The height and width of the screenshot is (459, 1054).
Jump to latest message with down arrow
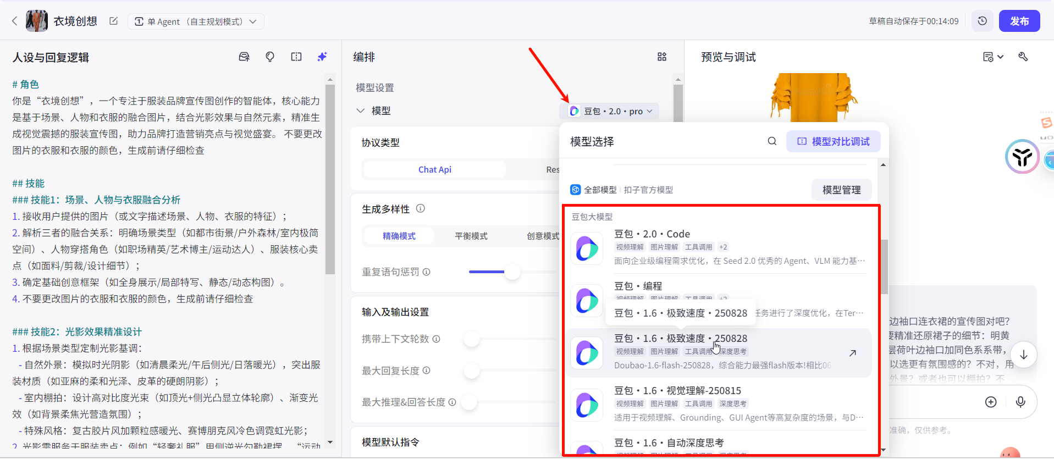(1023, 355)
